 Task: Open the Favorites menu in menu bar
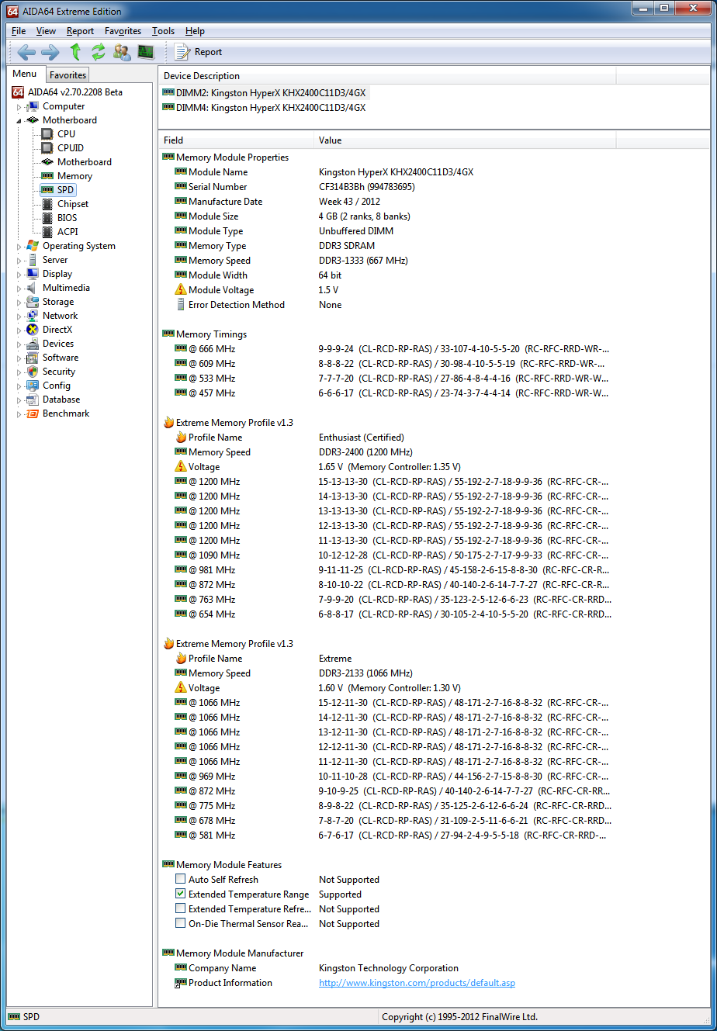point(123,31)
